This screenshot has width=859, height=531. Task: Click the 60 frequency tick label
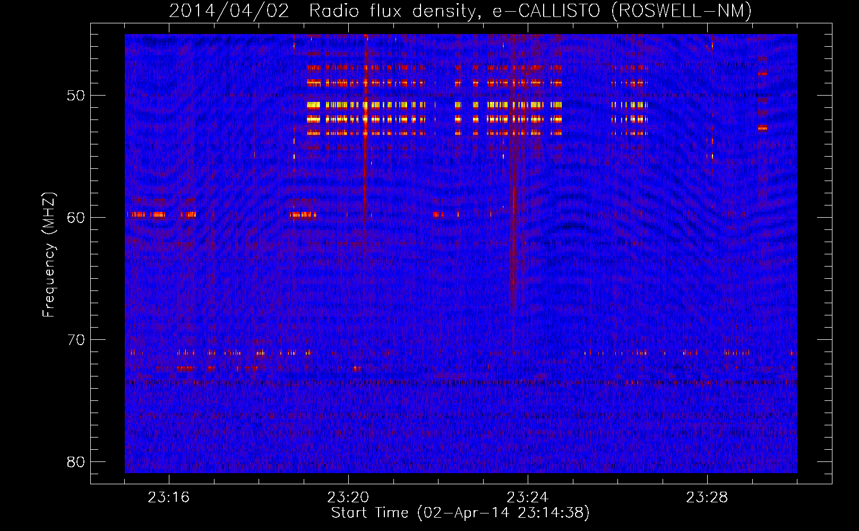pyautogui.click(x=76, y=218)
